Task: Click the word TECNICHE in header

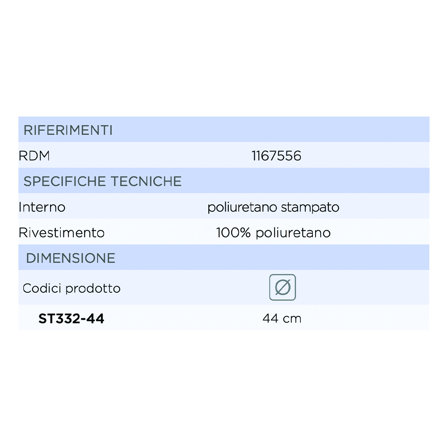Action: pyautogui.click(x=146, y=181)
